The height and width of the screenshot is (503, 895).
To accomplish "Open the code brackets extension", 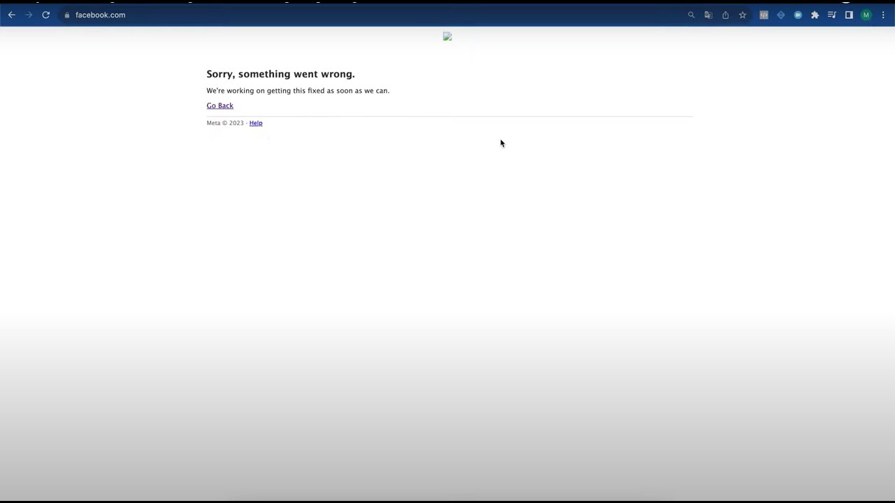I will (764, 15).
